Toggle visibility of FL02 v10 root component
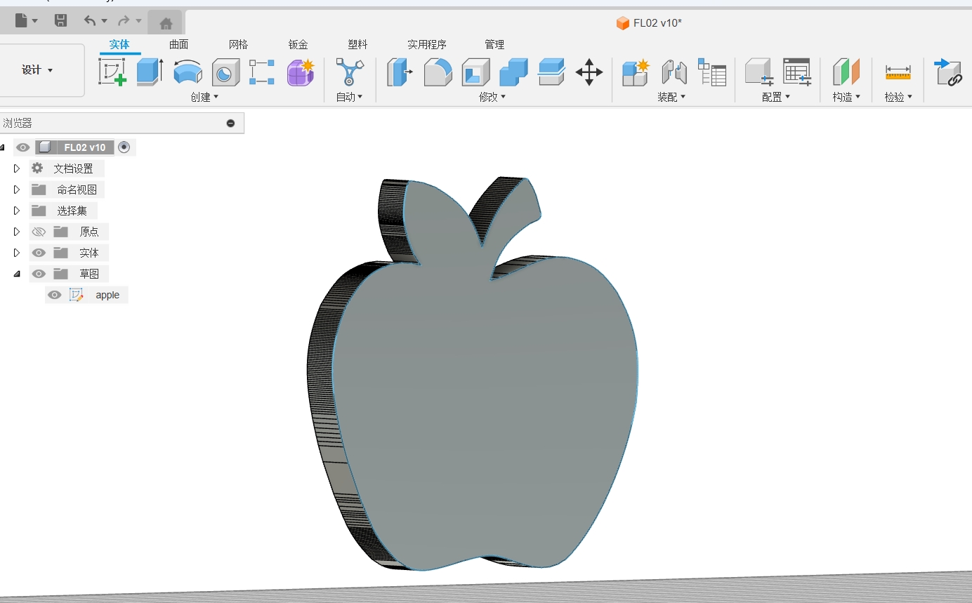This screenshot has width=972, height=603. point(23,147)
